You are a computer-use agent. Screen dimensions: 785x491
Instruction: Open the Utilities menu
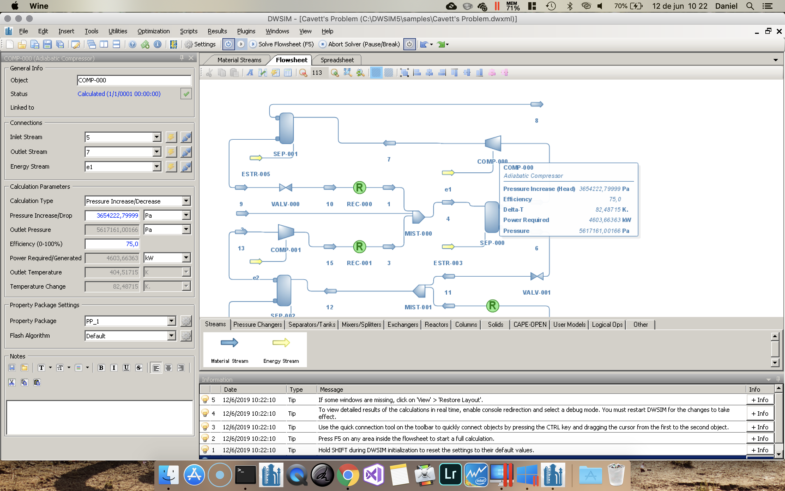pos(118,31)
